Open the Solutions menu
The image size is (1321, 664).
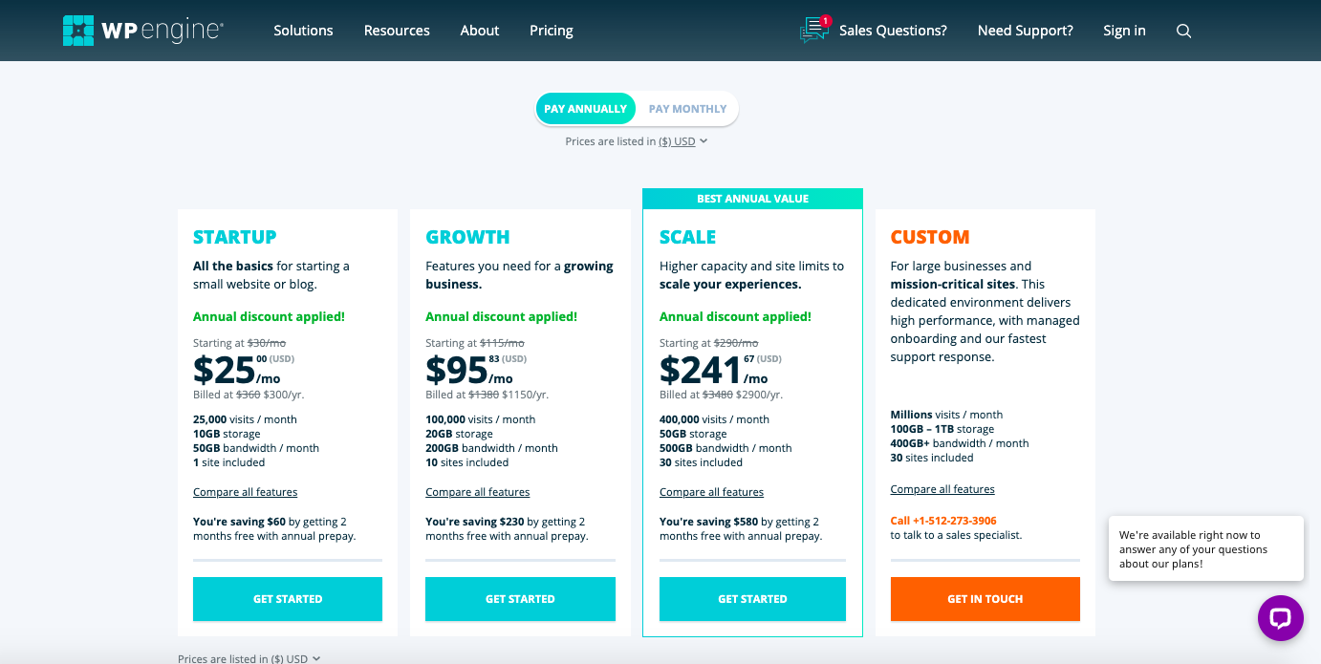tap(303, 30)
